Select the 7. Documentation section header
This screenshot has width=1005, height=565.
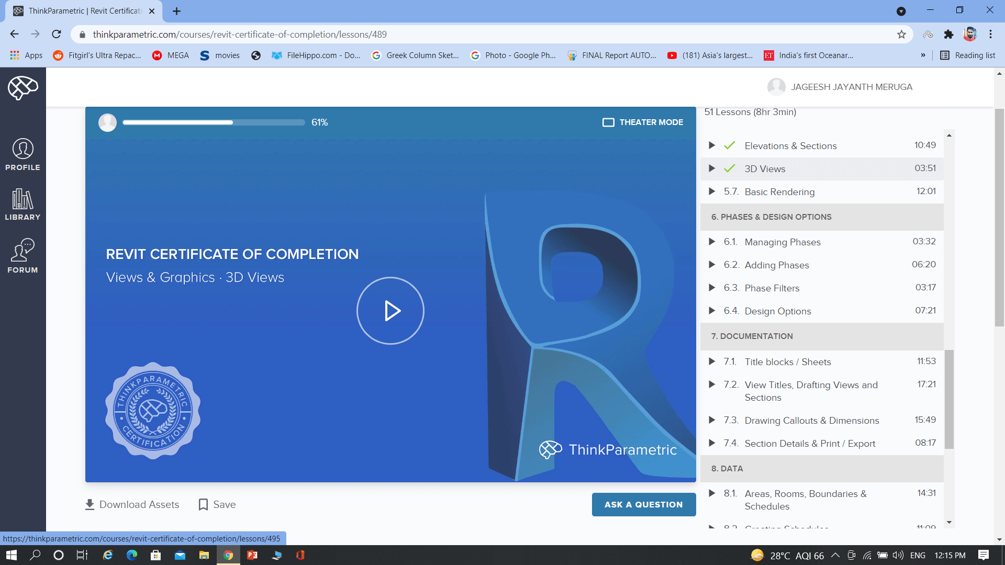pyautogui.click(x=822, y=336)
